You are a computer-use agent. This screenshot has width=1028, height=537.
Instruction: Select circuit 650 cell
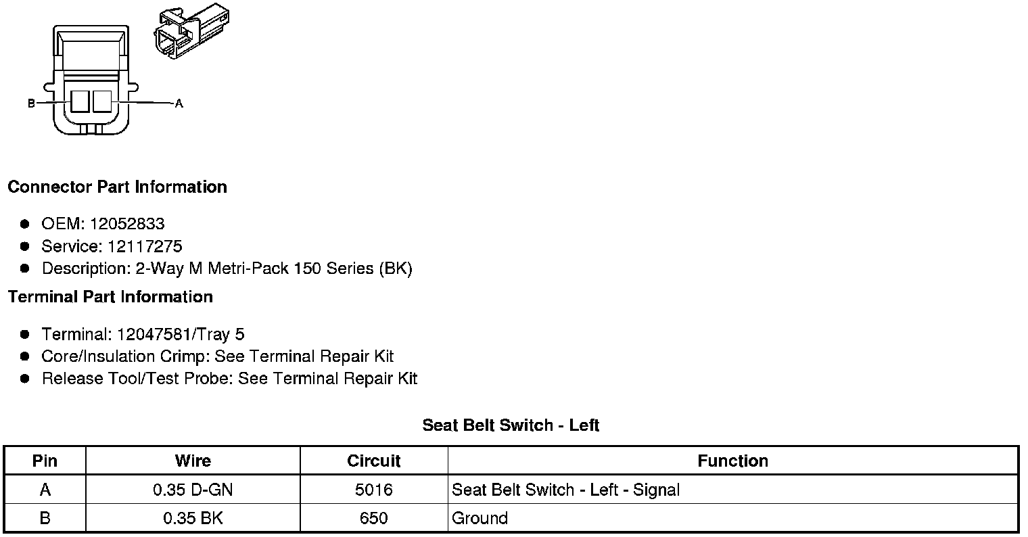[x=373, y=518]
